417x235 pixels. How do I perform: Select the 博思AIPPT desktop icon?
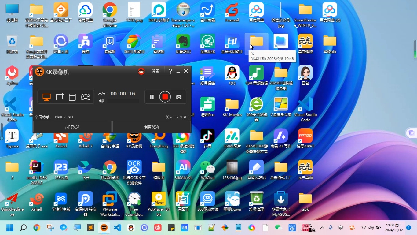coord(305,139)
